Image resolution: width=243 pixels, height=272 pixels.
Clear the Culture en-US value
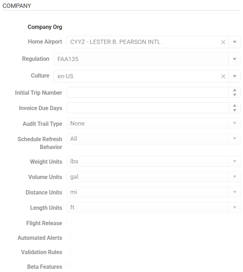point(223,76)
